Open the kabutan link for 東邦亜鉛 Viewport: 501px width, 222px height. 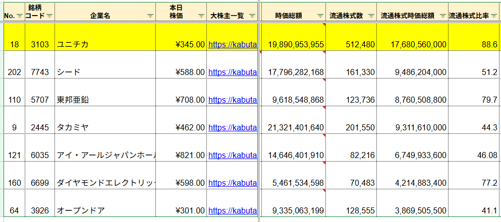[x=233, y=100]
